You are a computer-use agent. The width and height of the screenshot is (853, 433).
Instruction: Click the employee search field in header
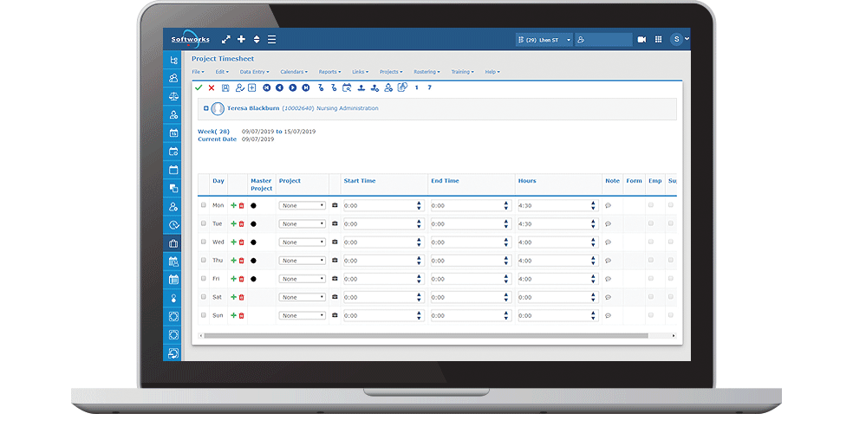604,40
